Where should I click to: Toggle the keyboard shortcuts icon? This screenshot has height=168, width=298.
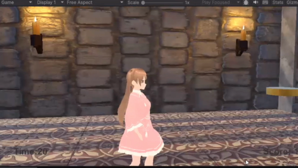tap(265, 2)
